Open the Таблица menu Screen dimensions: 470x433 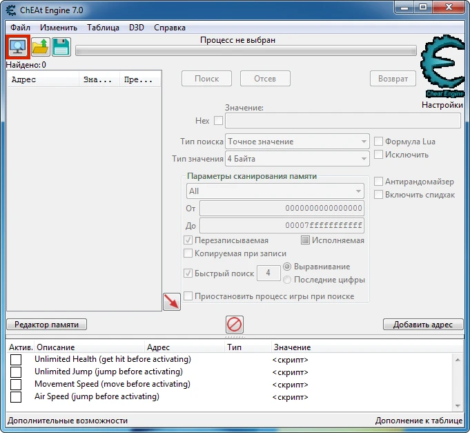pyautogui.click(x=103, y=28)
